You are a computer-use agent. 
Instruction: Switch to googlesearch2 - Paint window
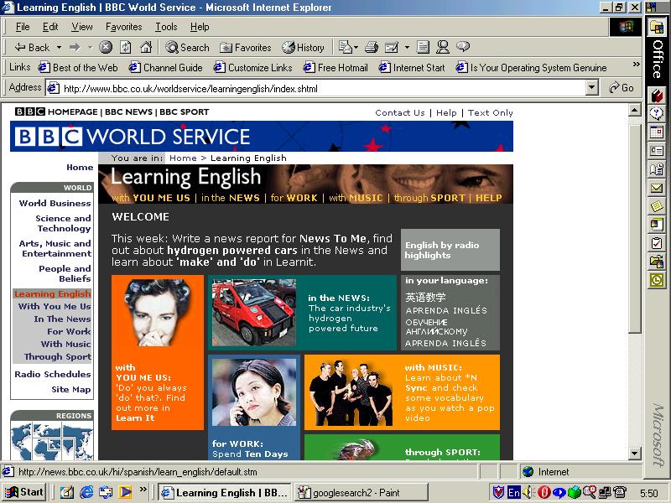(361, 493)
